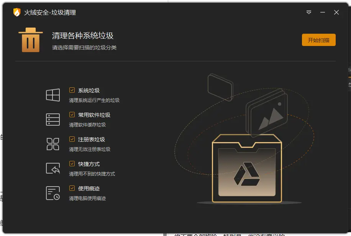Click the orange trash can icon

pyautogui.click(x=31, y=40)
